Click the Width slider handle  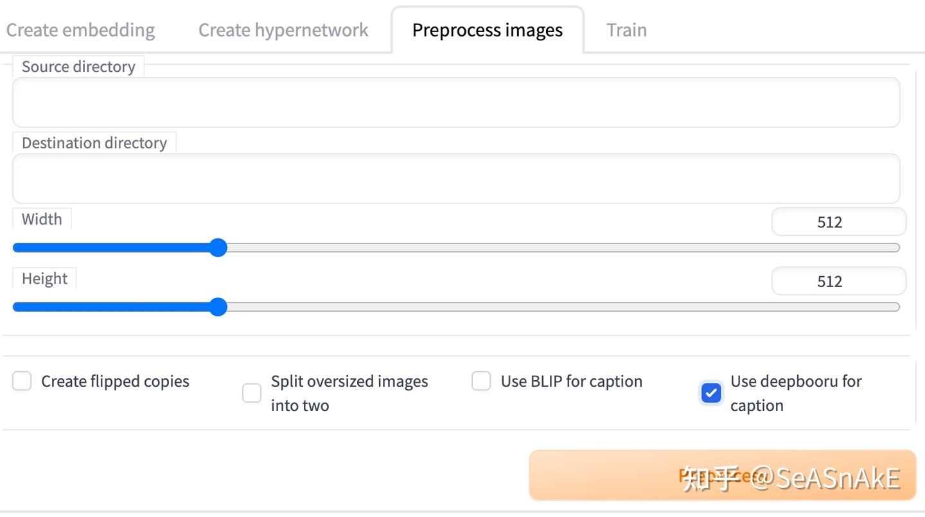(x=218, y=248)
